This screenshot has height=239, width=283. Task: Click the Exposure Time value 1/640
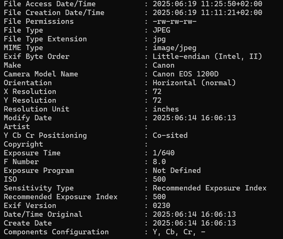[163, 153]
